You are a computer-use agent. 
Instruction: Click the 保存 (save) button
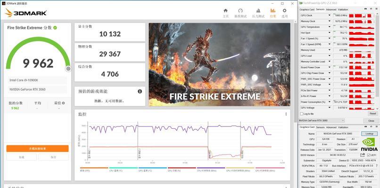(x=54, y=157)
